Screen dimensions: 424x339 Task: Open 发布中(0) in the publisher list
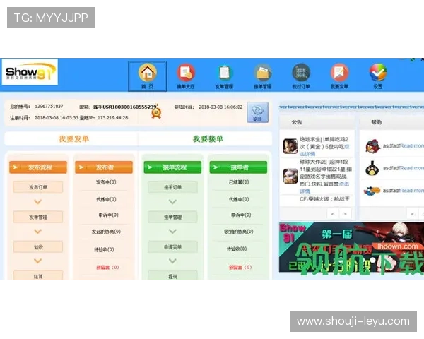coord(106,182)
